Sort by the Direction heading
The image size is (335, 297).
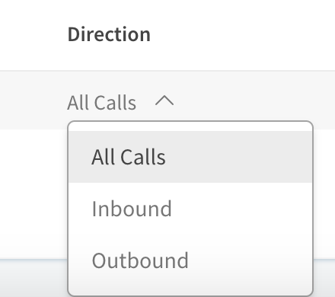click(109, 34)
